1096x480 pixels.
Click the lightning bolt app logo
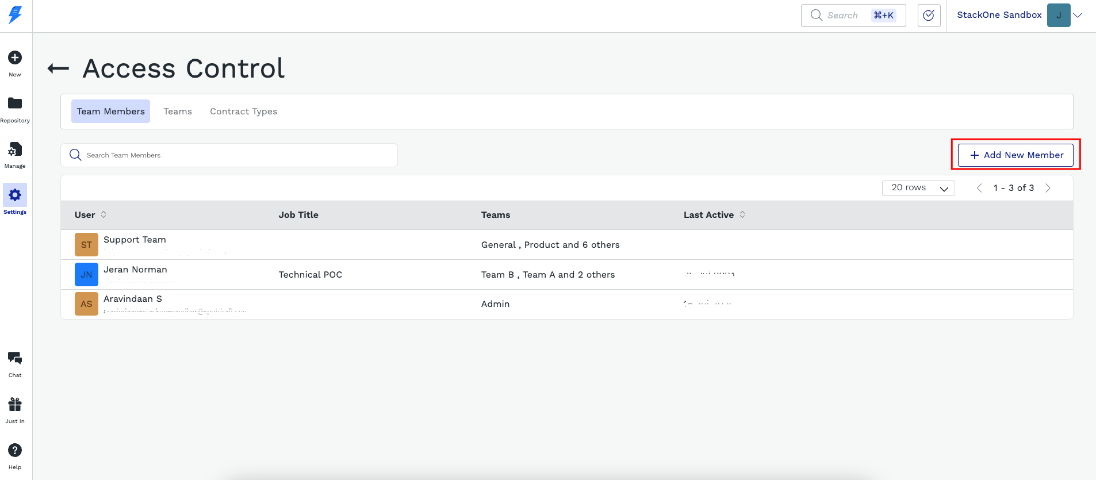pos(16,14)
